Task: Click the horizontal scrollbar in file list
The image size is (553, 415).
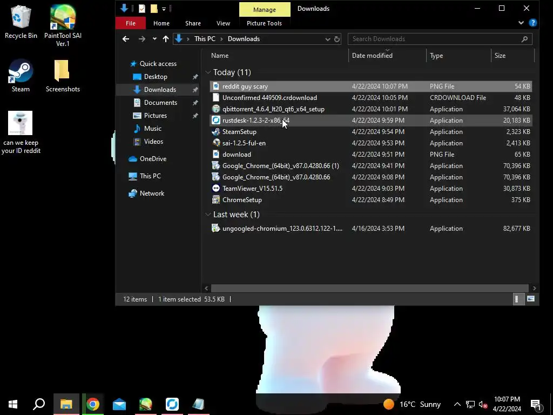Action: [x=369, y=289]
